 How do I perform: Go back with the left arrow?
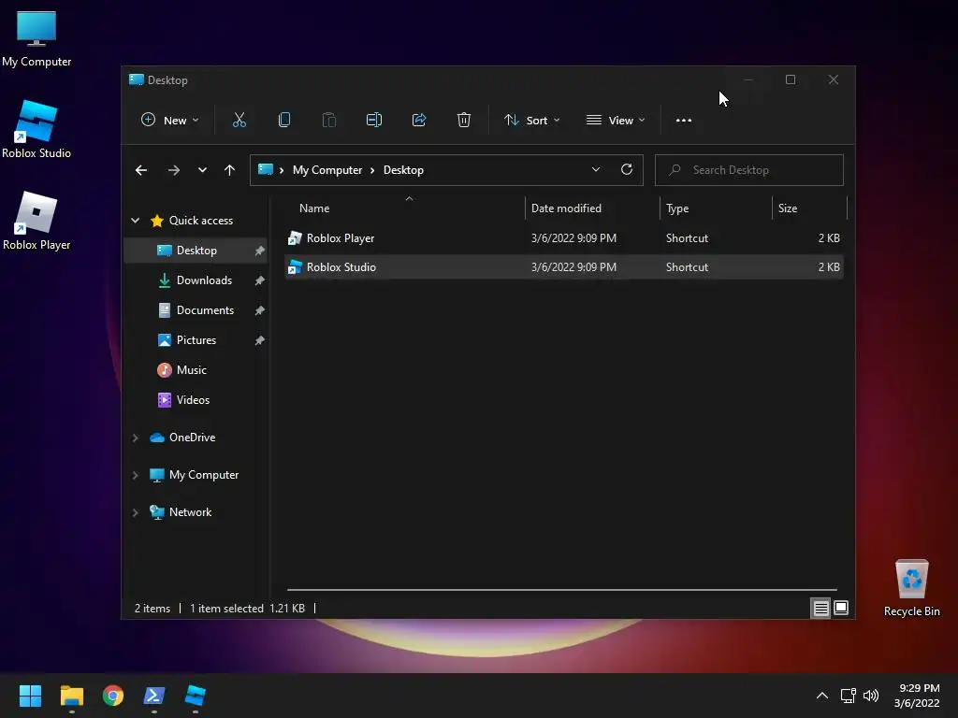tap(141, 170)
